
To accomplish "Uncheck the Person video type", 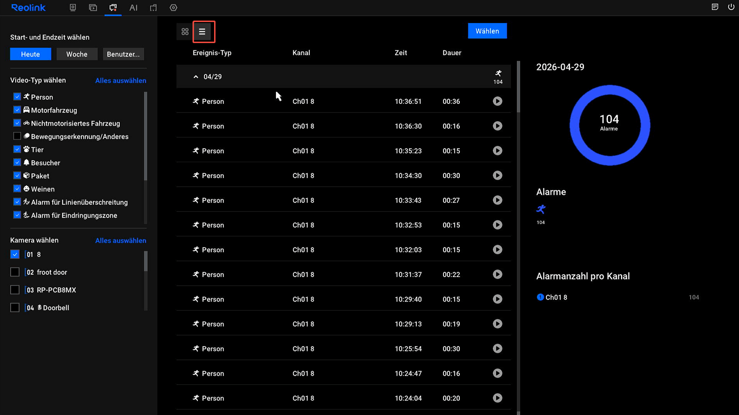I will coord(17,97).
